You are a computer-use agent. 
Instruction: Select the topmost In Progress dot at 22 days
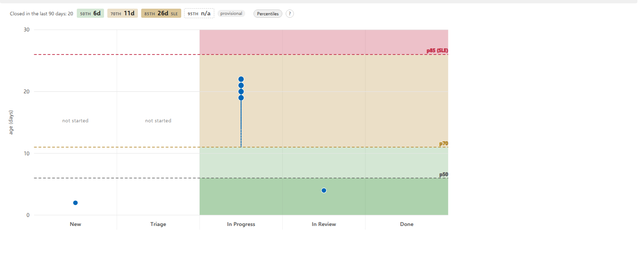[241, 79]
